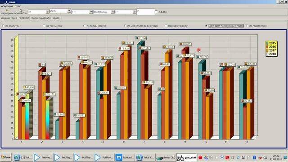The height and width of the screenshot is (162, 288).
Task: Open the фото tab
Action: 56,18
